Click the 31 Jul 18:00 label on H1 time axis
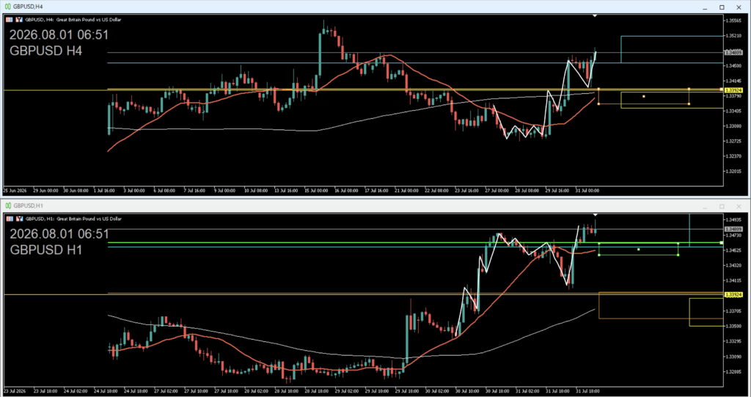 [587, 391]
